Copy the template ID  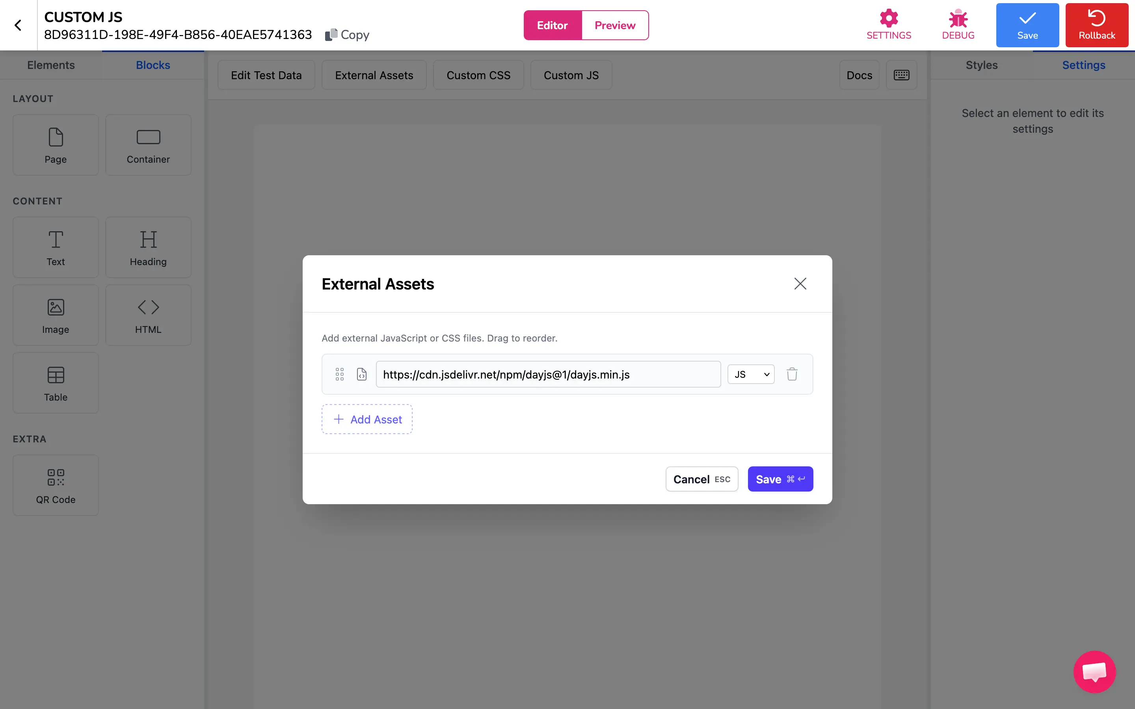pos(347,35)
